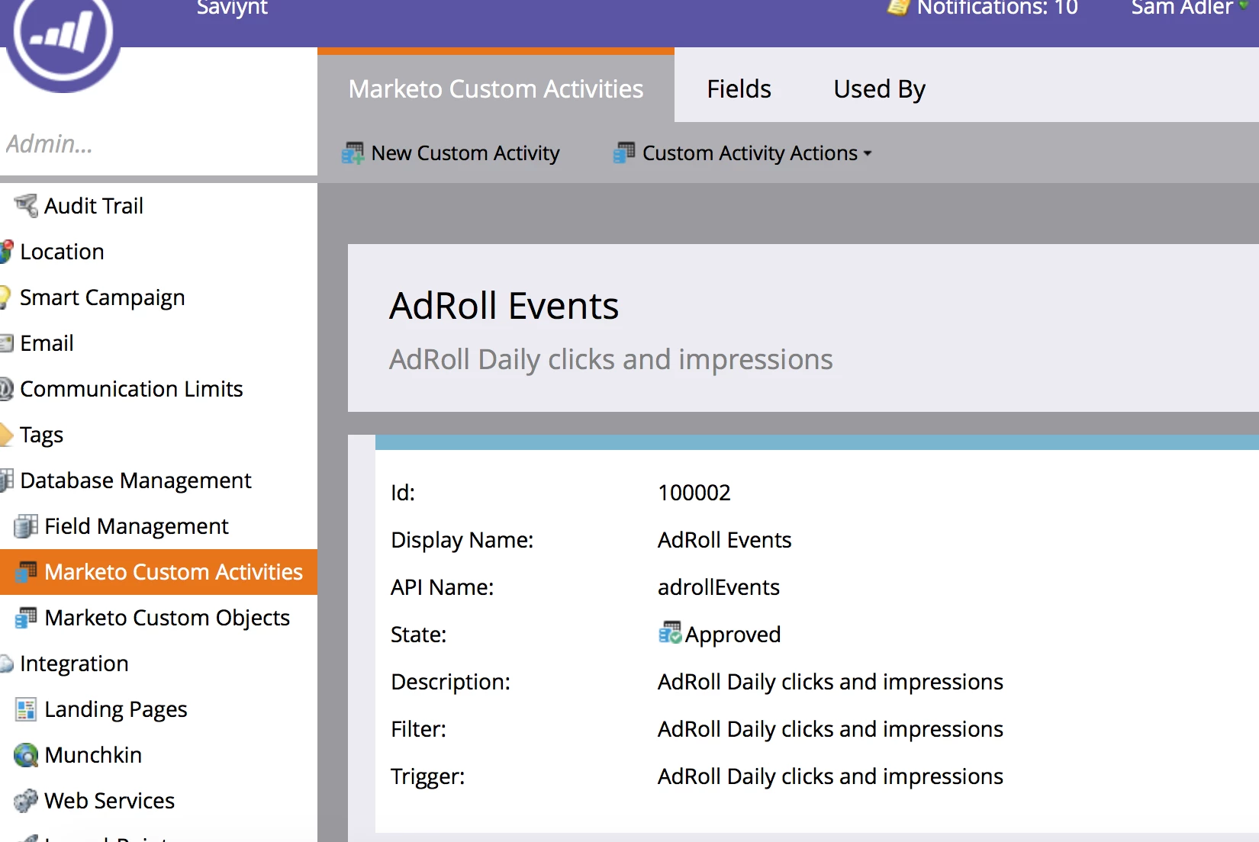This screenshot has height=842, width=1259.
Task: Open the Custom Activity Actions dropdown
Action: (x=743, y=153)
